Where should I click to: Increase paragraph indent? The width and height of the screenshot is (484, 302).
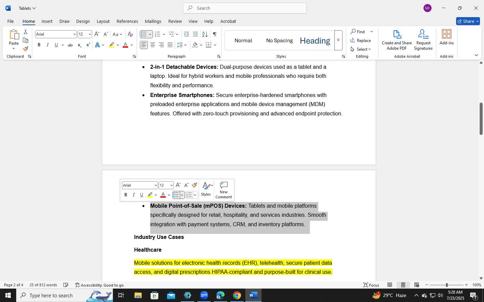[x=195, y=34]
